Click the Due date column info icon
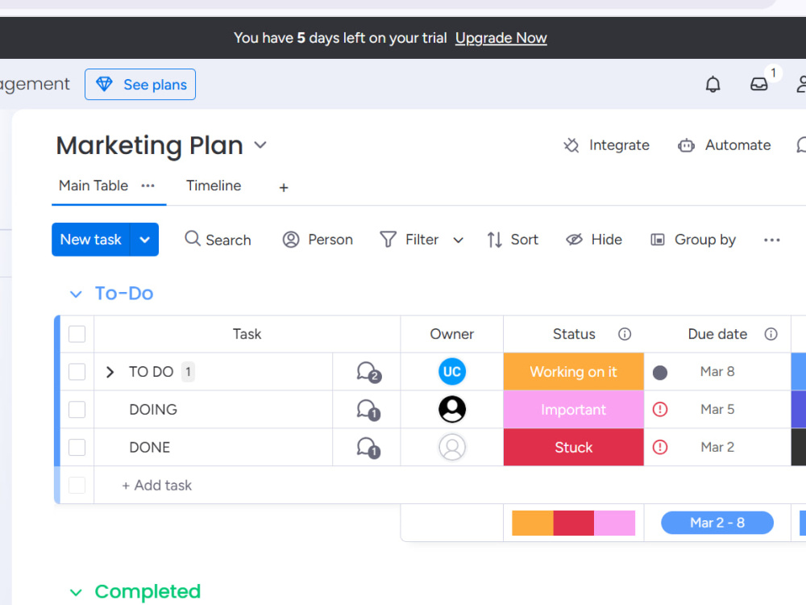Screen dimensions: 806x605 coord(771,335)
